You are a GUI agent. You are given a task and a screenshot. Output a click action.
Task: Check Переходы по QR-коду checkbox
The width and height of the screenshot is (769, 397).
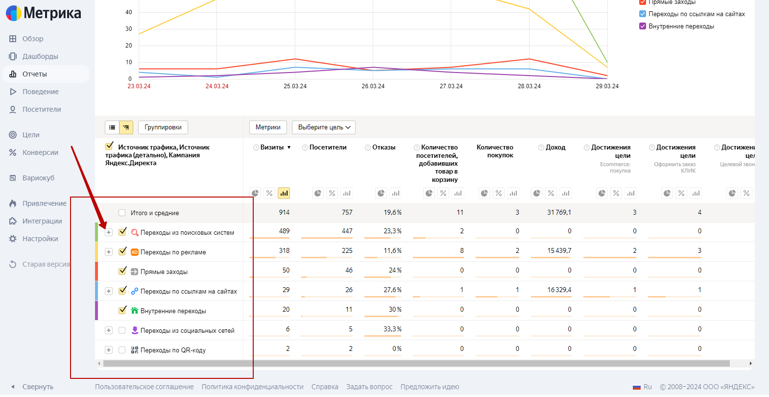(122, 350)
